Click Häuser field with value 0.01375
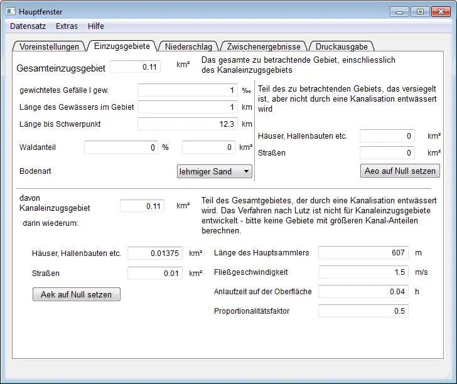 pyautogui.click(x=155, y=253)
